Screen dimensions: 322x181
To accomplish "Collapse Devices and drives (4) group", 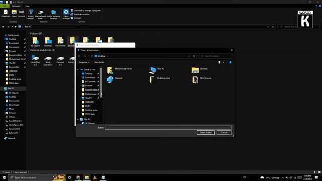I will point(29,50).
